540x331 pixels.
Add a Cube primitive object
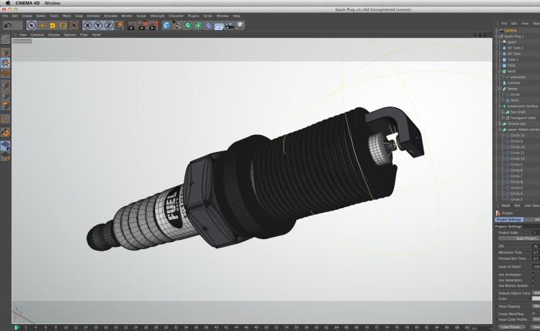pyautogui.click(x=167, y=25)
